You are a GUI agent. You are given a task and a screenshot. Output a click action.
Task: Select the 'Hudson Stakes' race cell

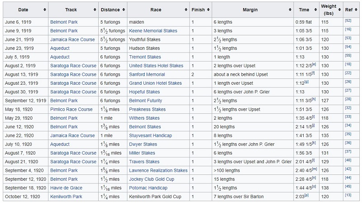[x=158, y=48]
